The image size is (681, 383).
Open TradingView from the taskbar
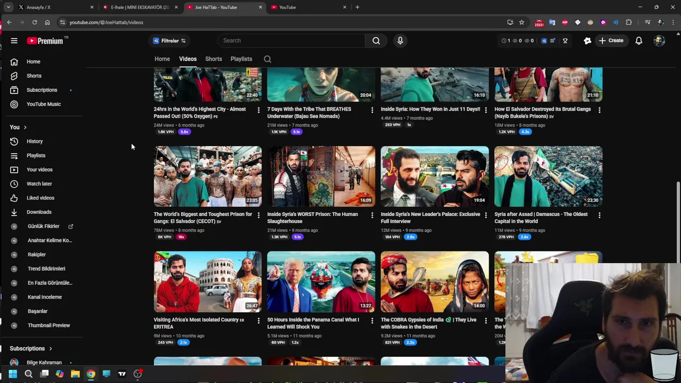click(x=122, y=374)
